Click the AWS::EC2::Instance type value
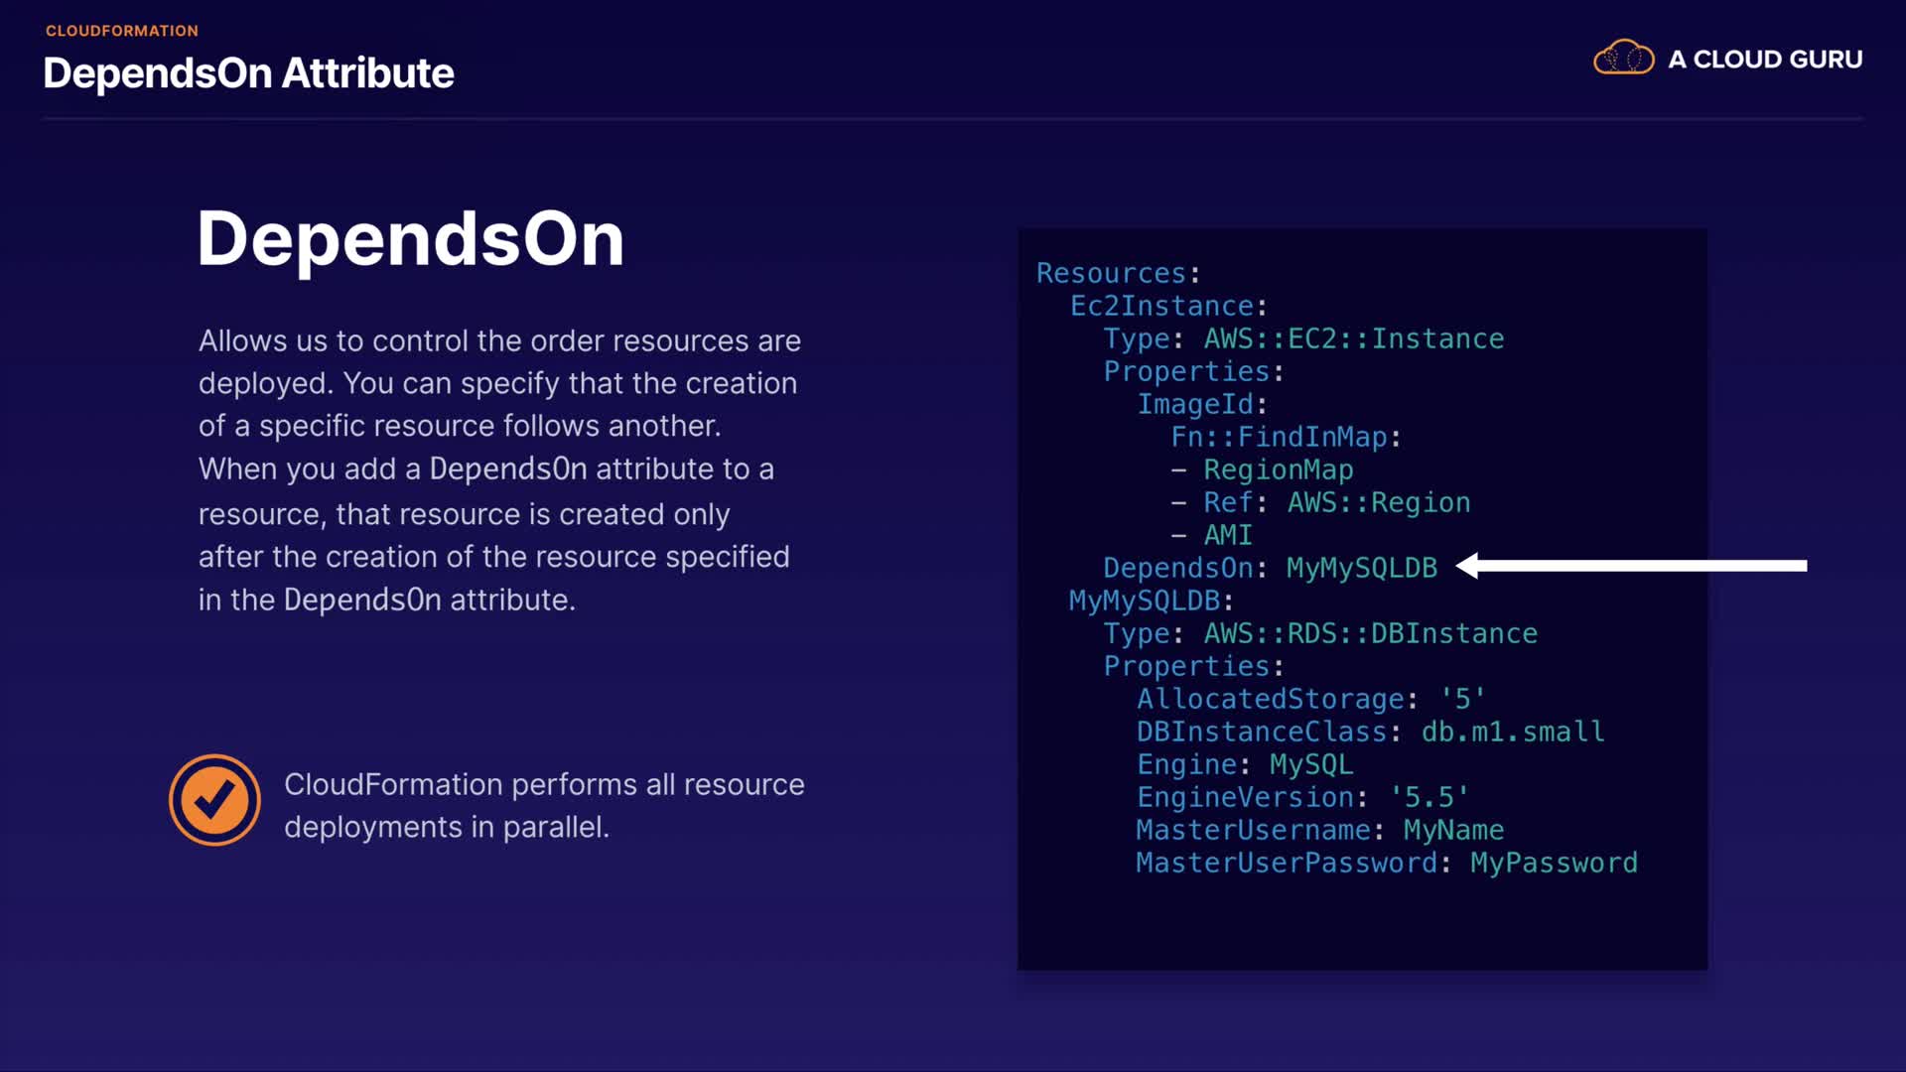 [1353, 338]
